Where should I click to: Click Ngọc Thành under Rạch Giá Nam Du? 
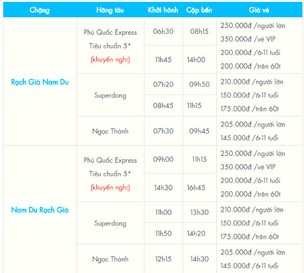pos(110,131)
